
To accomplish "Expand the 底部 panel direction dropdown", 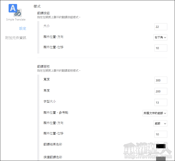I will pos(160,124).
